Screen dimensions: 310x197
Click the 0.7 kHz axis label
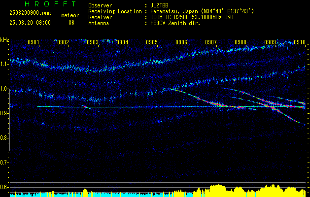(4, 163)
